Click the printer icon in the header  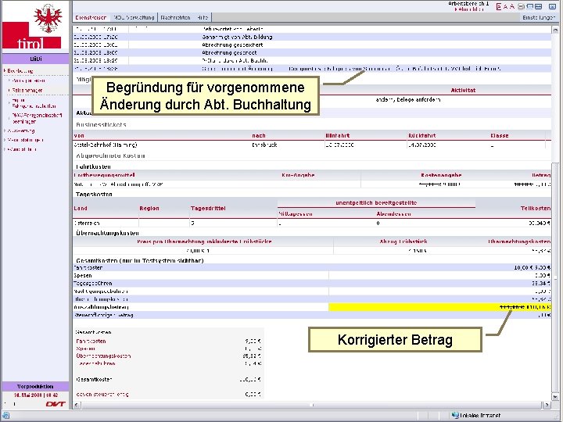(522, 7)
